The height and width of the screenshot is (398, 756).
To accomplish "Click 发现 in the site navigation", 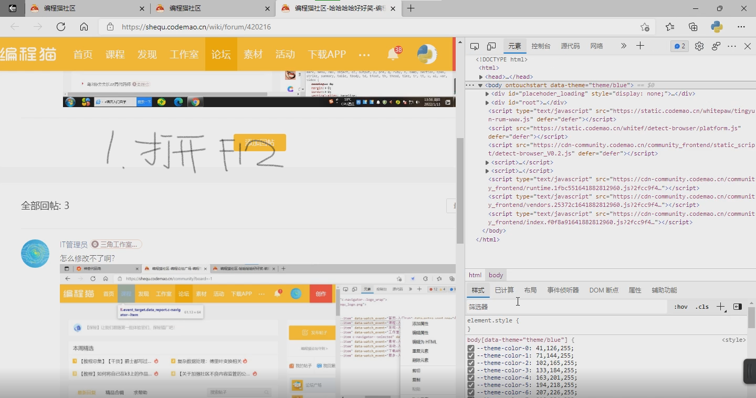I will tap(147, 54).
